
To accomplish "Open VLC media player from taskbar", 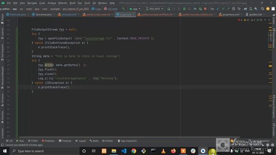I will [x=163, y=151].
